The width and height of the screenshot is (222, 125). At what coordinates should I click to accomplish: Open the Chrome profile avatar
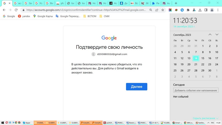click(x=212, y=10)
